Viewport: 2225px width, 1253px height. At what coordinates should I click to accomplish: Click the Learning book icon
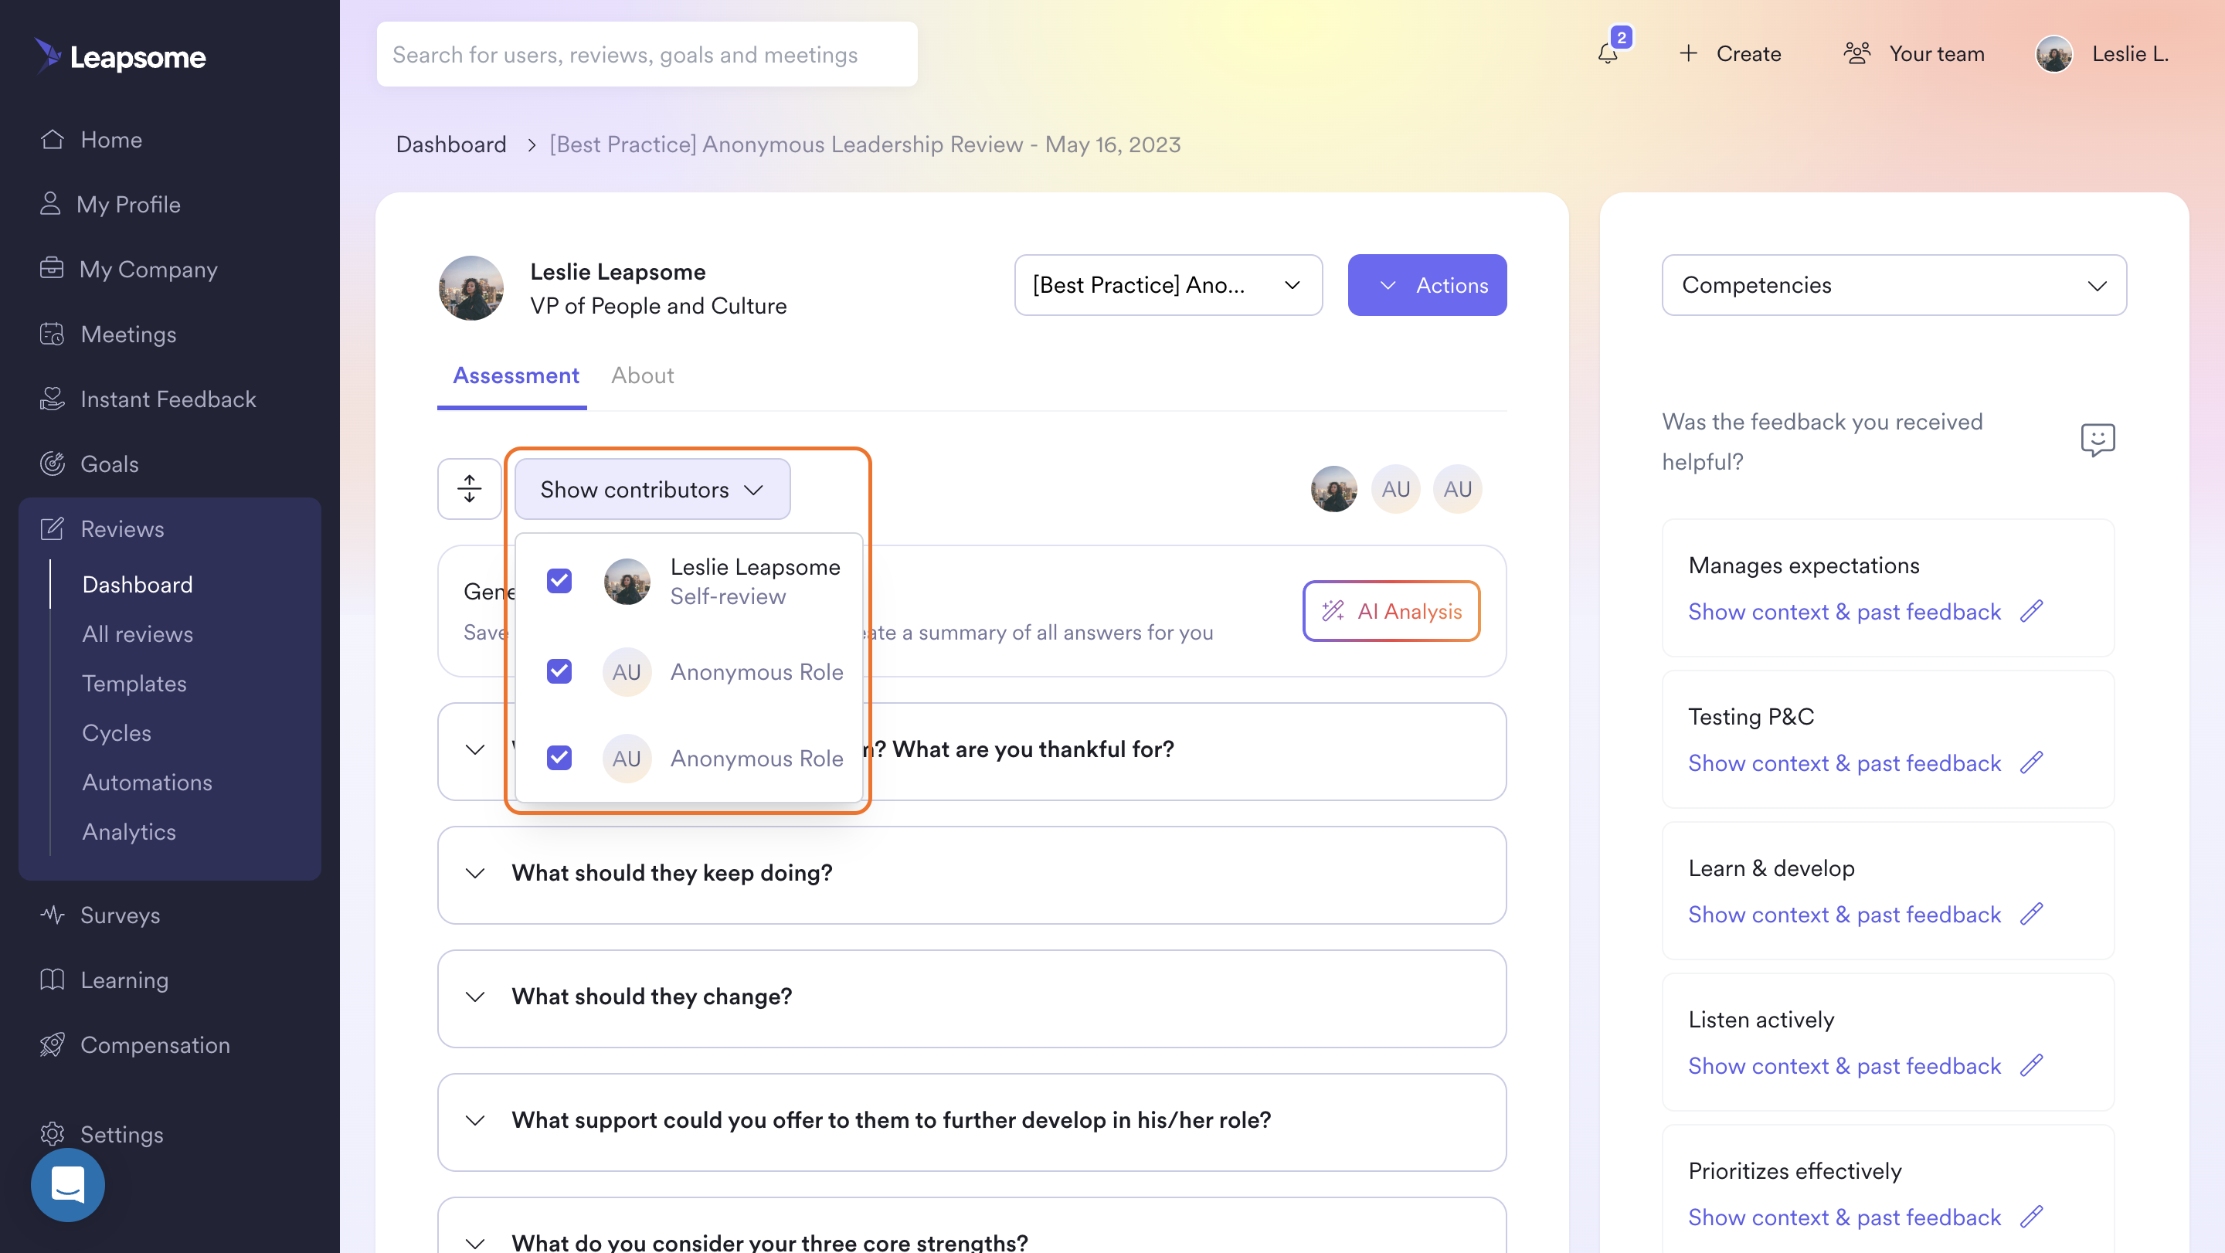click(x=52, y=979)
